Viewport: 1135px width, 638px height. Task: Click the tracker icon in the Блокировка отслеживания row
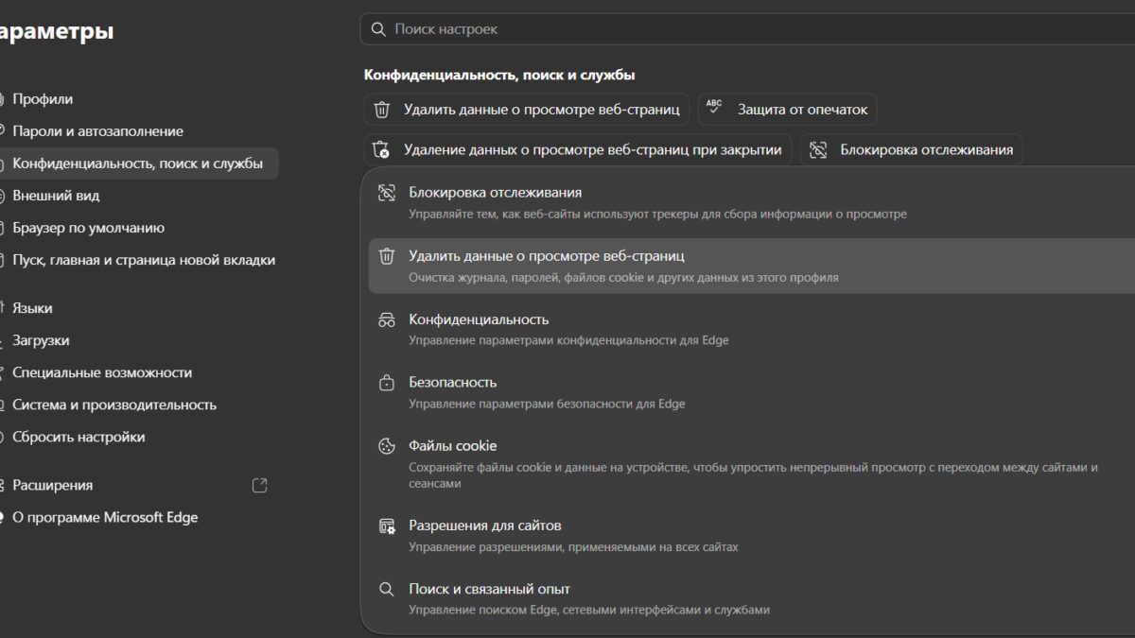point(386,193)
